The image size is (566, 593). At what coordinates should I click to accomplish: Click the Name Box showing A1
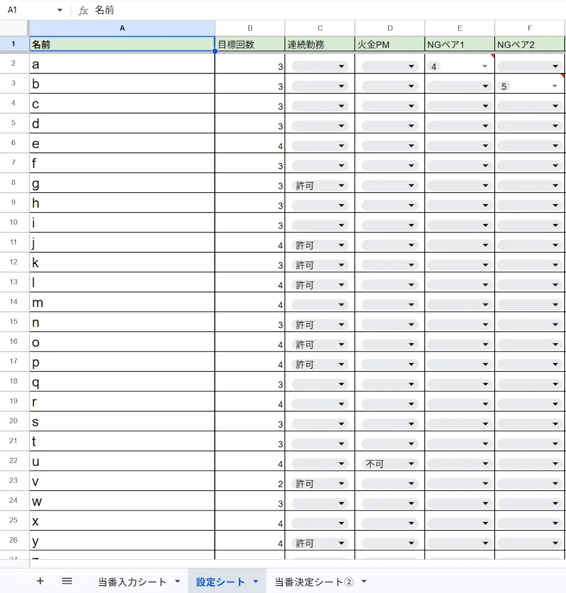(30, 10)
